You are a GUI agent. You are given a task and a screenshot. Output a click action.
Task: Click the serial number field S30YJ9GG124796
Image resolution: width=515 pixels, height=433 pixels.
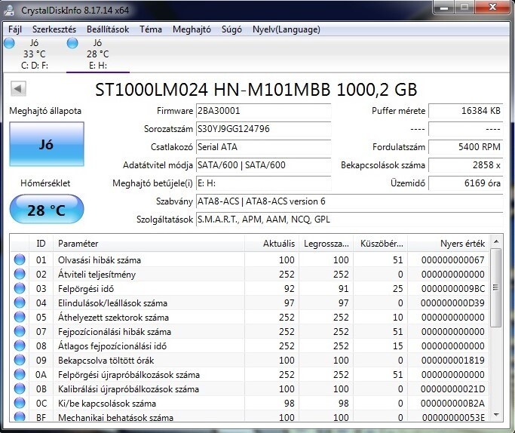tap(263, 129)
